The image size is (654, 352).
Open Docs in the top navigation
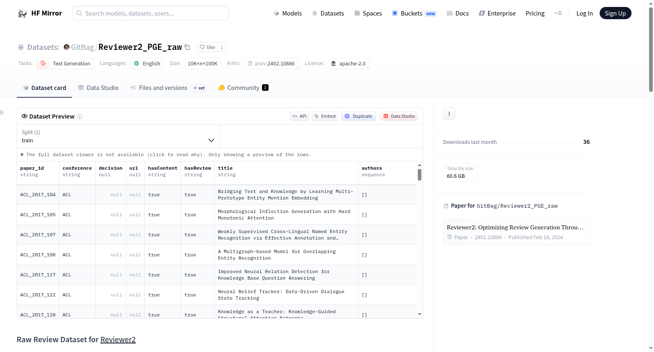458,13
